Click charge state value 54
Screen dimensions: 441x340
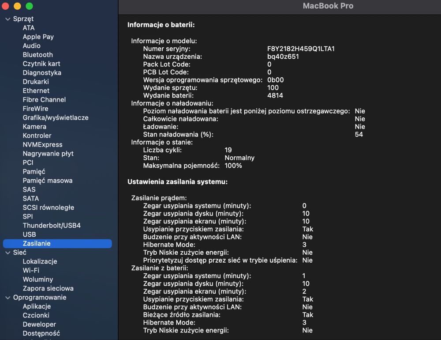(x=359, y=135)
